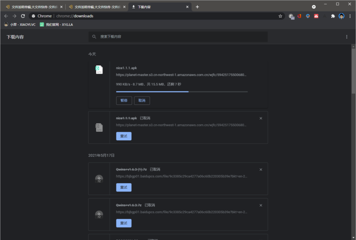Remove Qwins+v1.6.3 (1).7z from list
The height and width of the screenshot is (240, 356).
[x=261, y=170]
